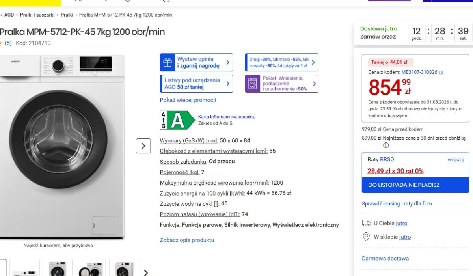Click the gift icon on opinion promo

click(x=168, y=62)
